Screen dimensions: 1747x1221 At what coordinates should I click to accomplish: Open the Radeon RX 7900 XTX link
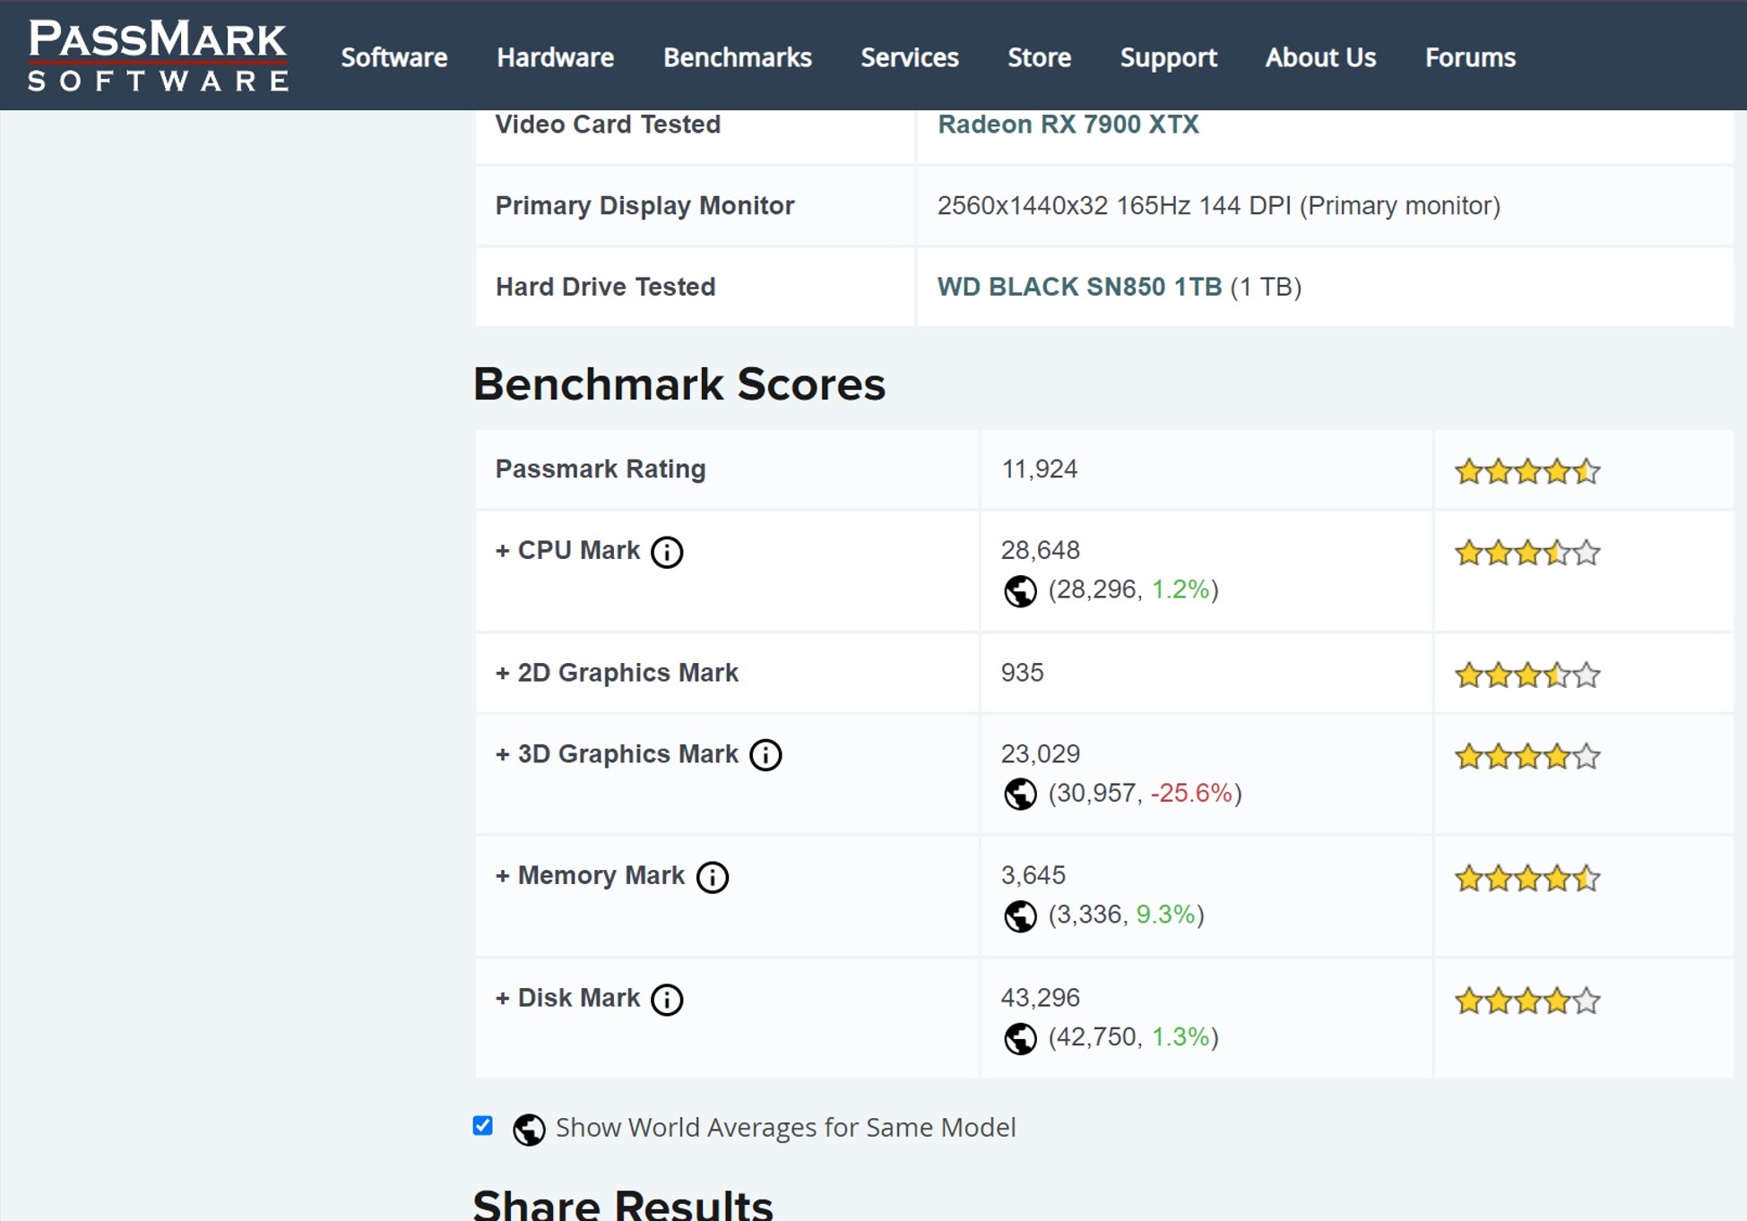click(x=1068, y=125)
